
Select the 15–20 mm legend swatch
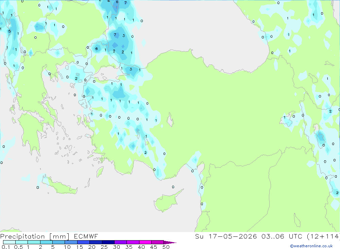[x=83, y=242]
